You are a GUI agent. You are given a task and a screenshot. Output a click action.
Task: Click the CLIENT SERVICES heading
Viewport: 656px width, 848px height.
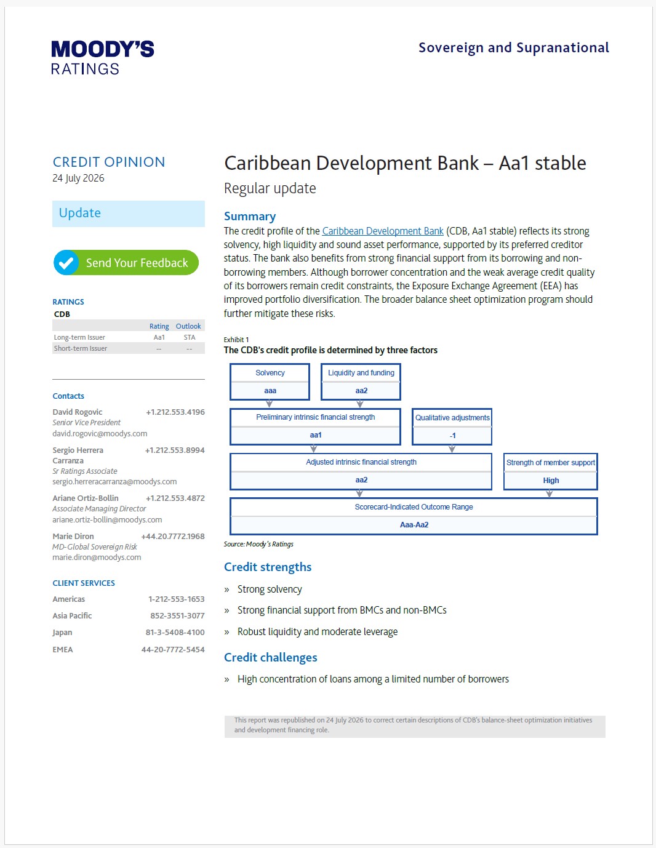click(x=84, y=583)
